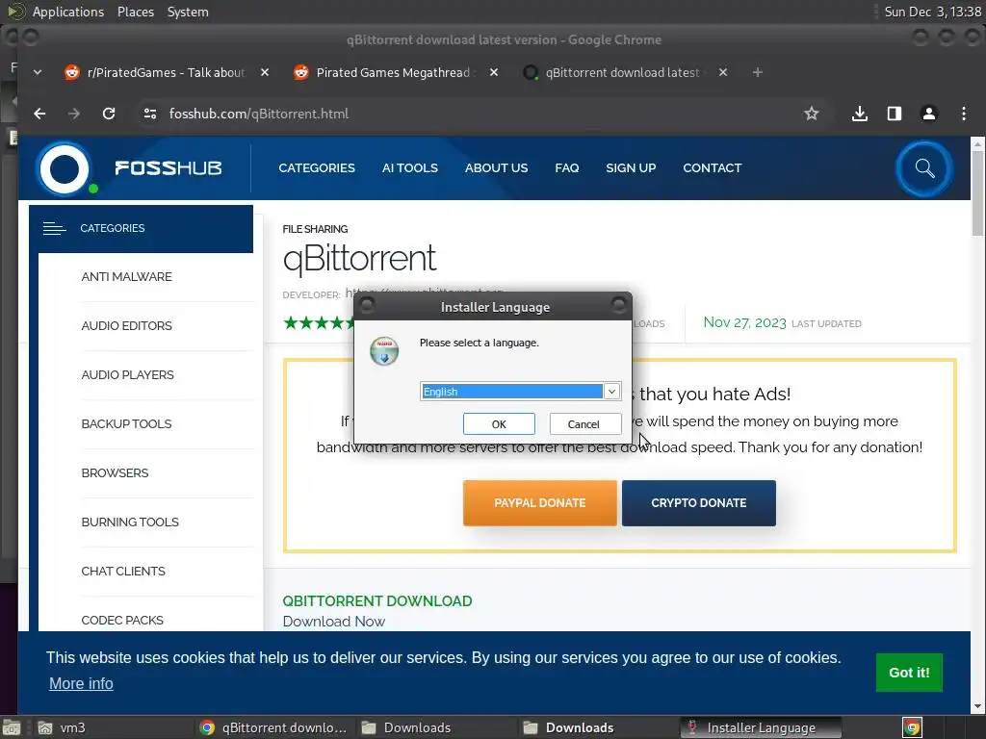Viewport: 986px width, 739px height.
Task: Click the PAYPAL DONATE button
Action: [539, 502]
